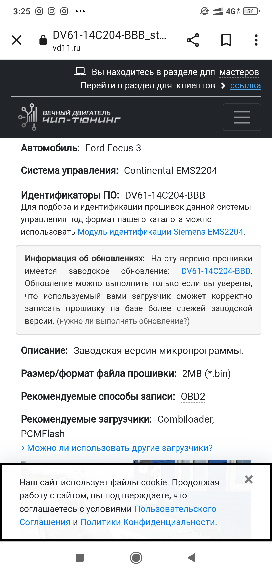Tap the dotted OBD2 write method
272x574 pixels.
193,397
